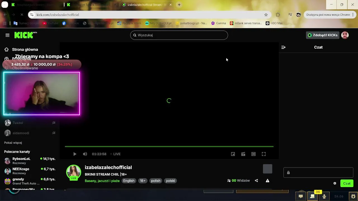This screenshot has height=201, width=358.
Task: Open the Chrome three-dot menu
Action: tap(354, 15)
